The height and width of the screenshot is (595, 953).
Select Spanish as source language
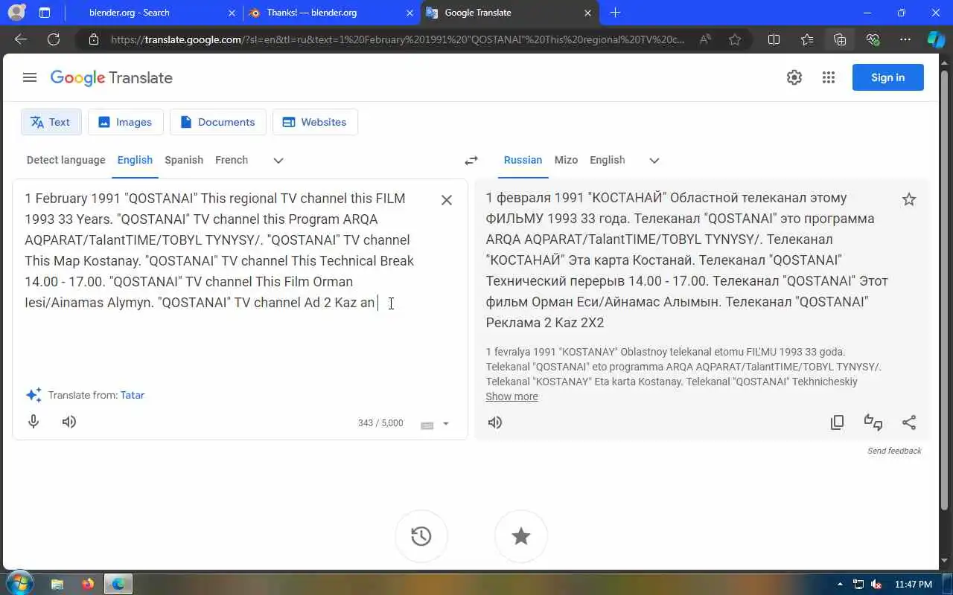tap(184, 160)
